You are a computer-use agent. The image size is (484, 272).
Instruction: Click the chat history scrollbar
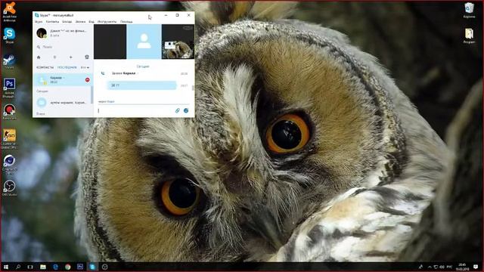point(193,88)
